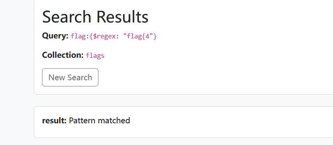Select the "flags" collection name
This screenshot has height=145, width=333.
95,55
